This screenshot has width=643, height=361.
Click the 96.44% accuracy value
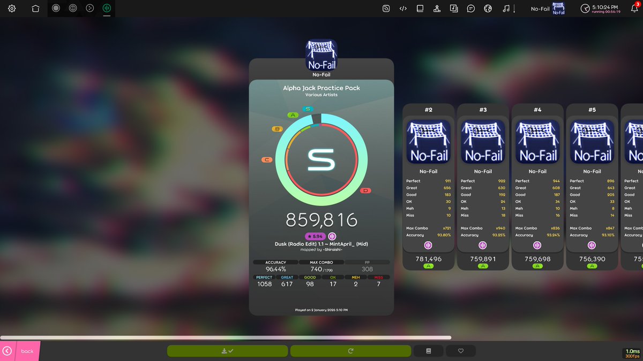(x=276, y=269)
